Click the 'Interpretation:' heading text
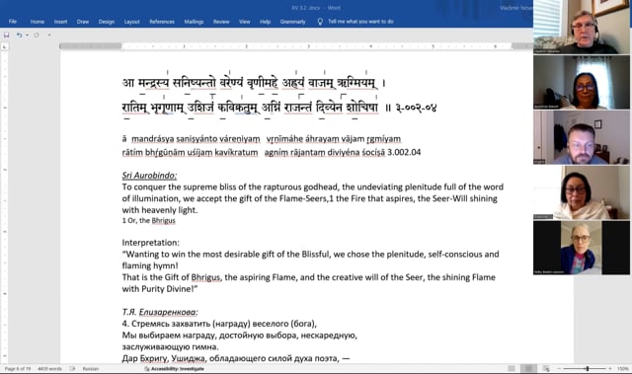Viewport: 632px width, 374px height. 151,243
